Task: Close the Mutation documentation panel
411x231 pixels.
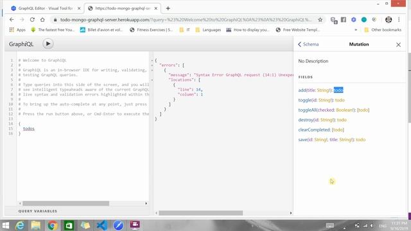Action: click(x=398, y=45)
